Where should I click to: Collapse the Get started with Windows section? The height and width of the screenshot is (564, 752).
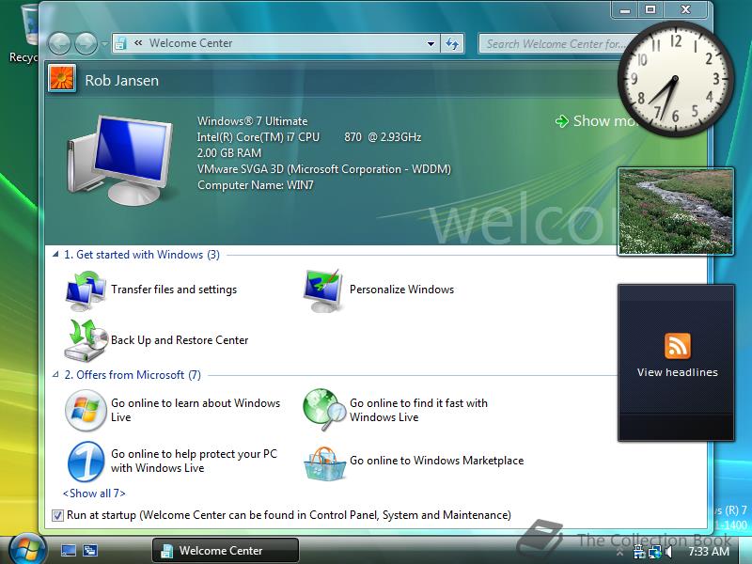pos(55,254)
